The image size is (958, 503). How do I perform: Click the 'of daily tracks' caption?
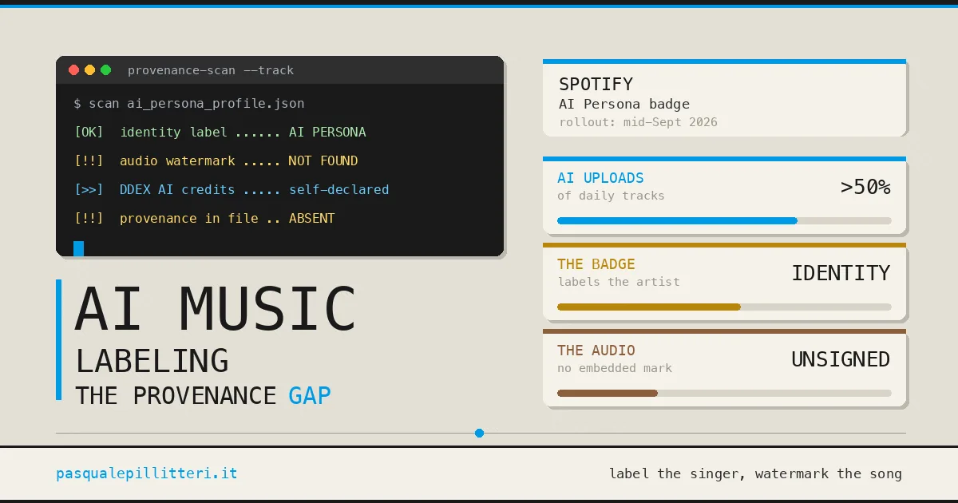[x=611, y=196]
